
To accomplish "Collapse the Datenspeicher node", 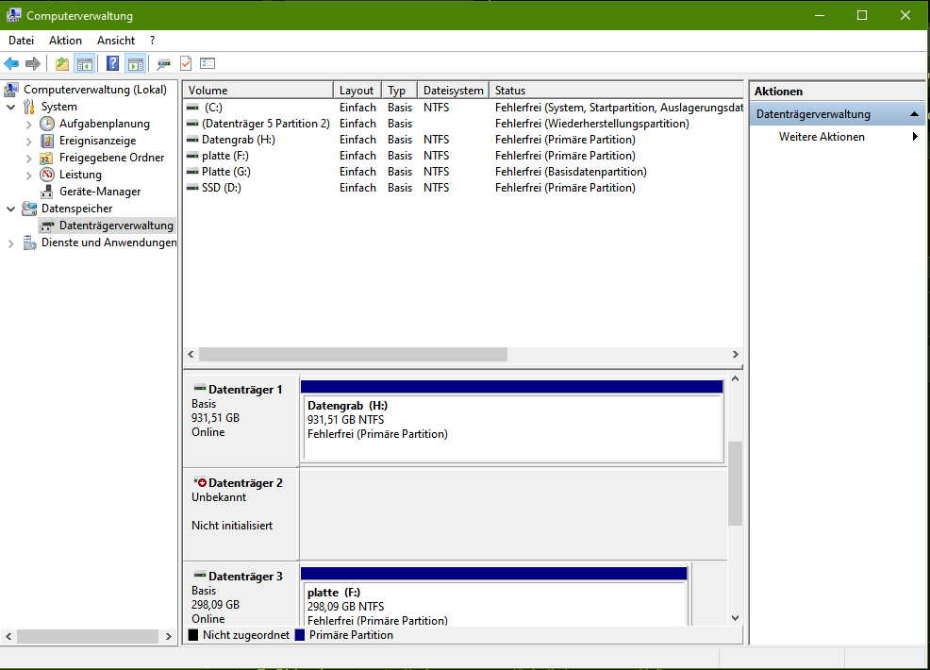I will point(10,209).
